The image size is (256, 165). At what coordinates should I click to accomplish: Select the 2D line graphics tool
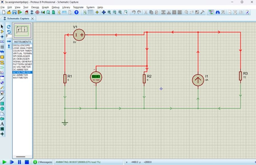[x=2, y=98]
